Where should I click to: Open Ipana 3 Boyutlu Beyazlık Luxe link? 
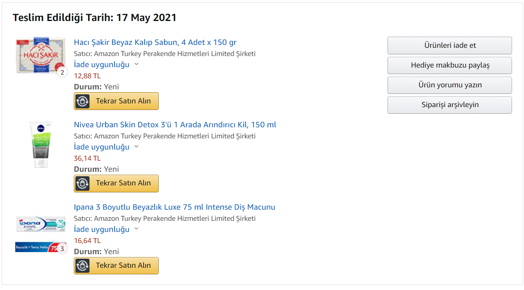tap(174, 207)
